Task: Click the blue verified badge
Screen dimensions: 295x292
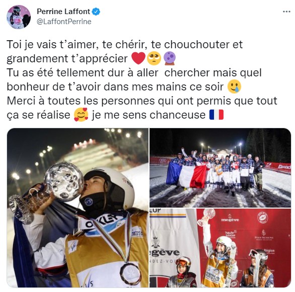Action: click(96, 12)
